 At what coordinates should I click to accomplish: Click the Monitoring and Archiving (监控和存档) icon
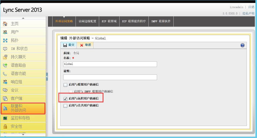(5, 118)
